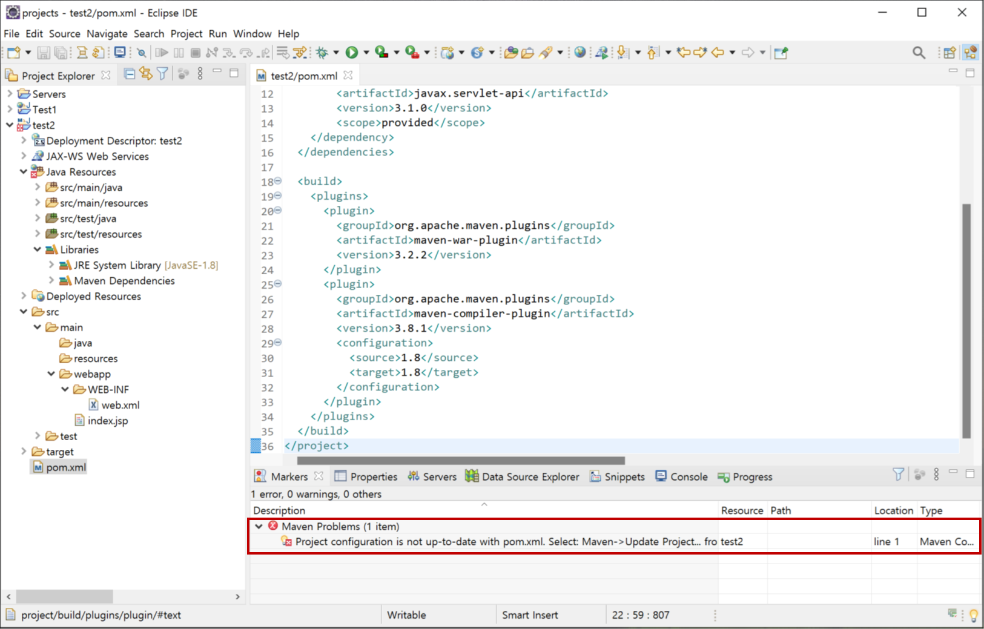Collapse the Maven Problems group
The image size is (984, 629).
[259, 526]
